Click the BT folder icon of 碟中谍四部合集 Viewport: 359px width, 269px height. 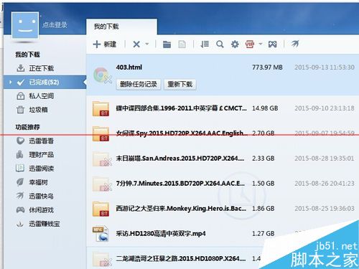101,109
